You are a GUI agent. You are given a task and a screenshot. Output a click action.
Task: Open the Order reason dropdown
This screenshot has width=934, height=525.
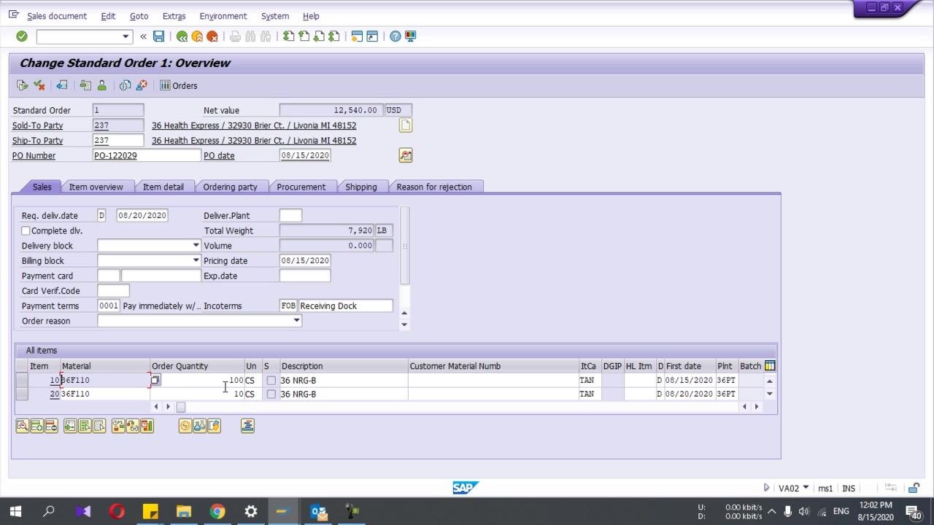[296, 321]
